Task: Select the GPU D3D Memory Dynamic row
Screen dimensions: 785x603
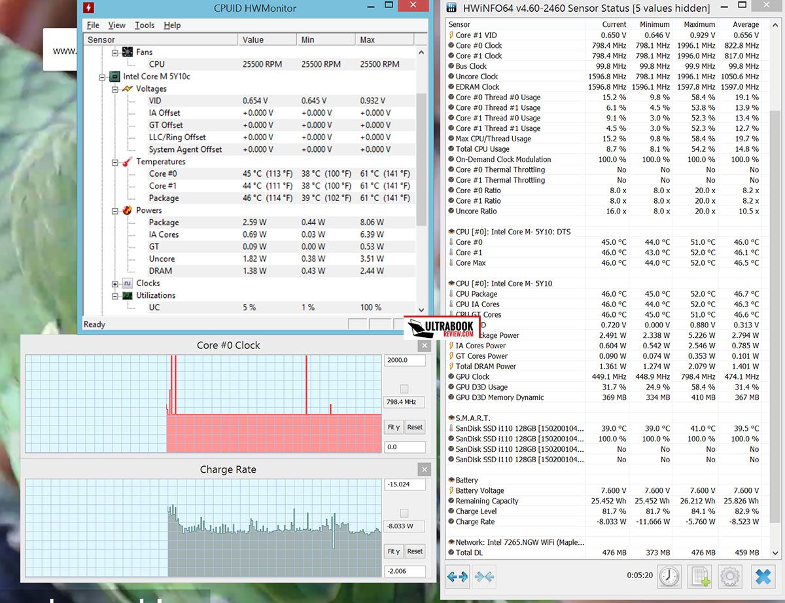Action: pos(604,397)
